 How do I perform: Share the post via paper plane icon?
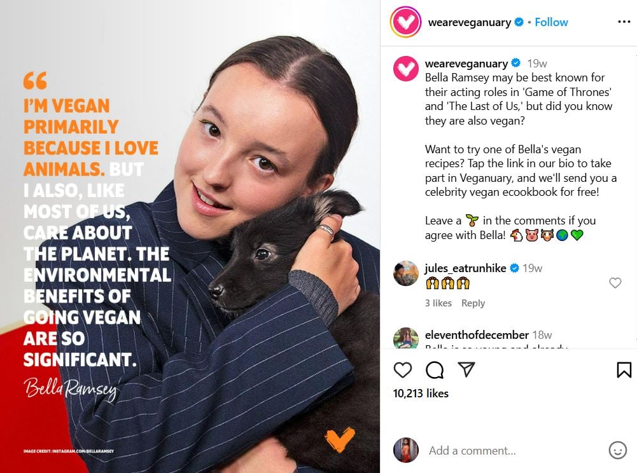click(466, 369)
